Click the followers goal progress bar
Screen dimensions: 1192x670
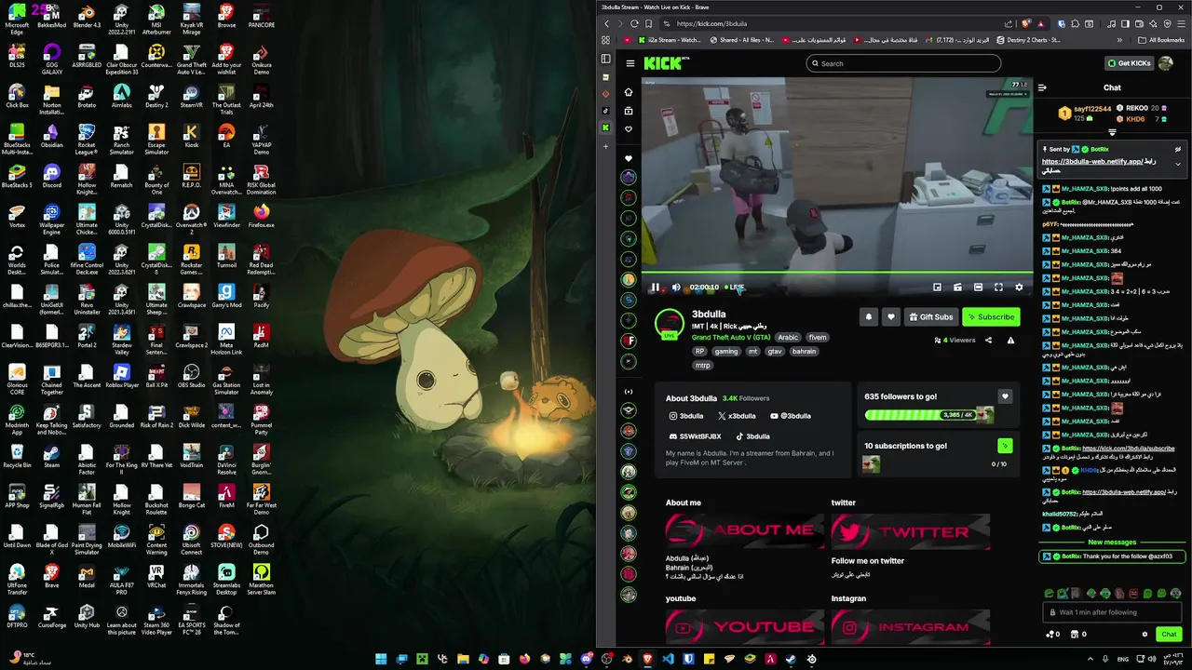(x=928, y=415)
